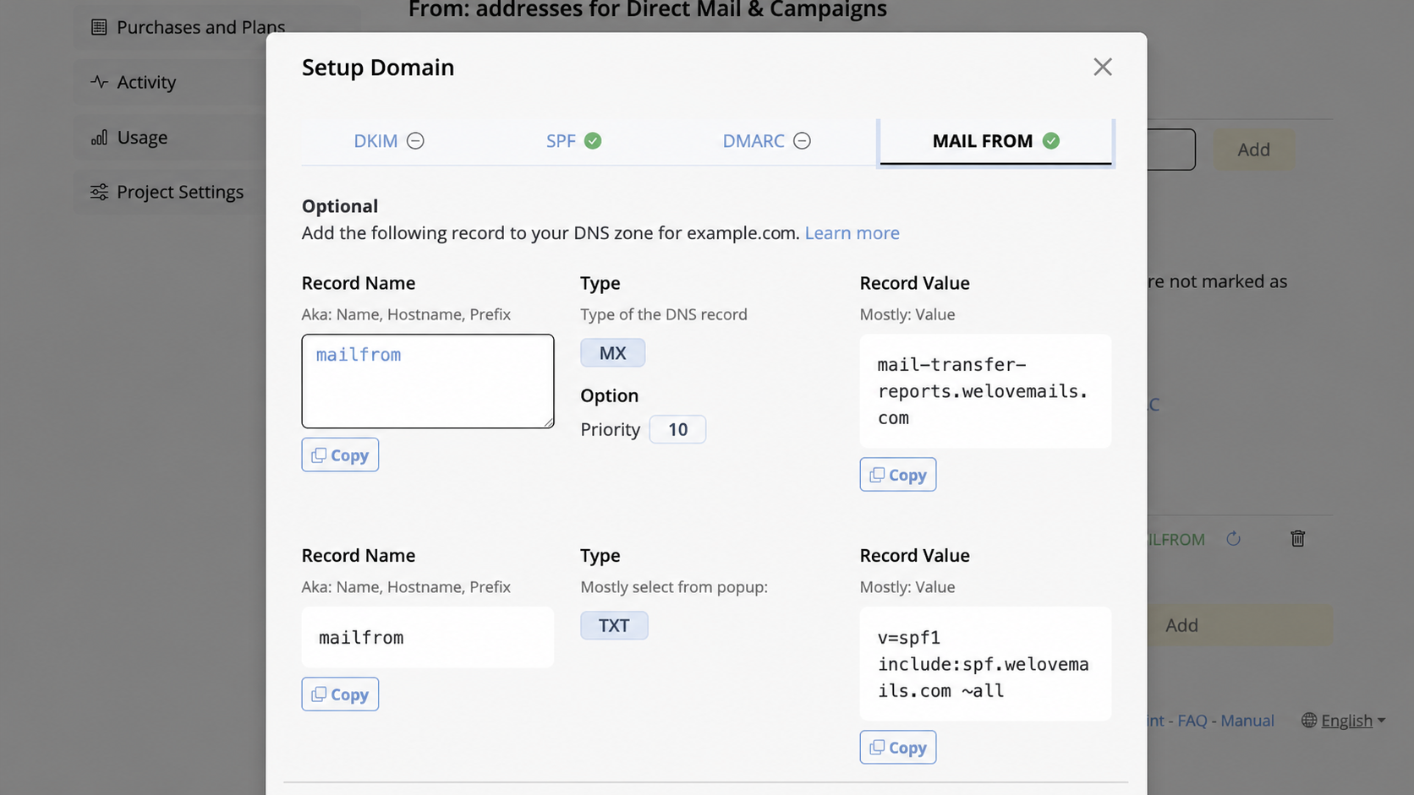1414x795 pixels.
Task: Click the Project Settings sliders icon
Action: pyautogui.click(x=99, y=192)
